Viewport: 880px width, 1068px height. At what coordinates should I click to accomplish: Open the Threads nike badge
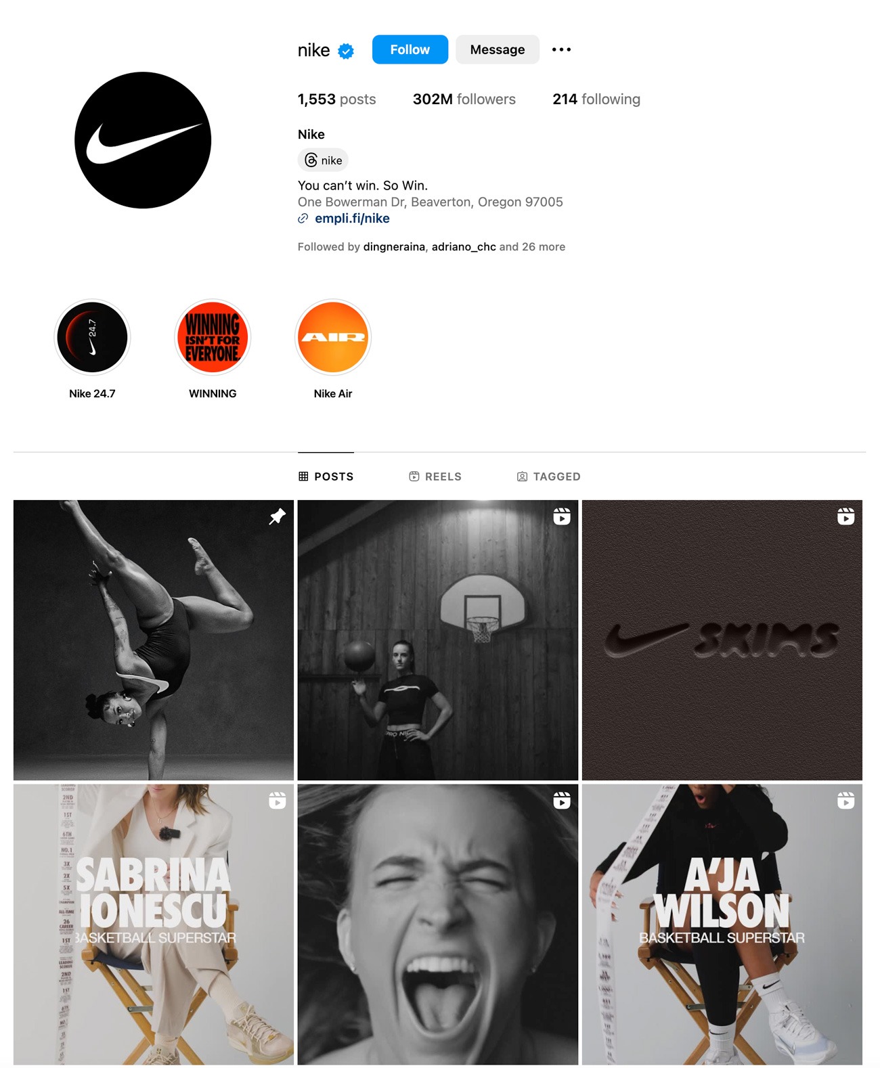323,160
